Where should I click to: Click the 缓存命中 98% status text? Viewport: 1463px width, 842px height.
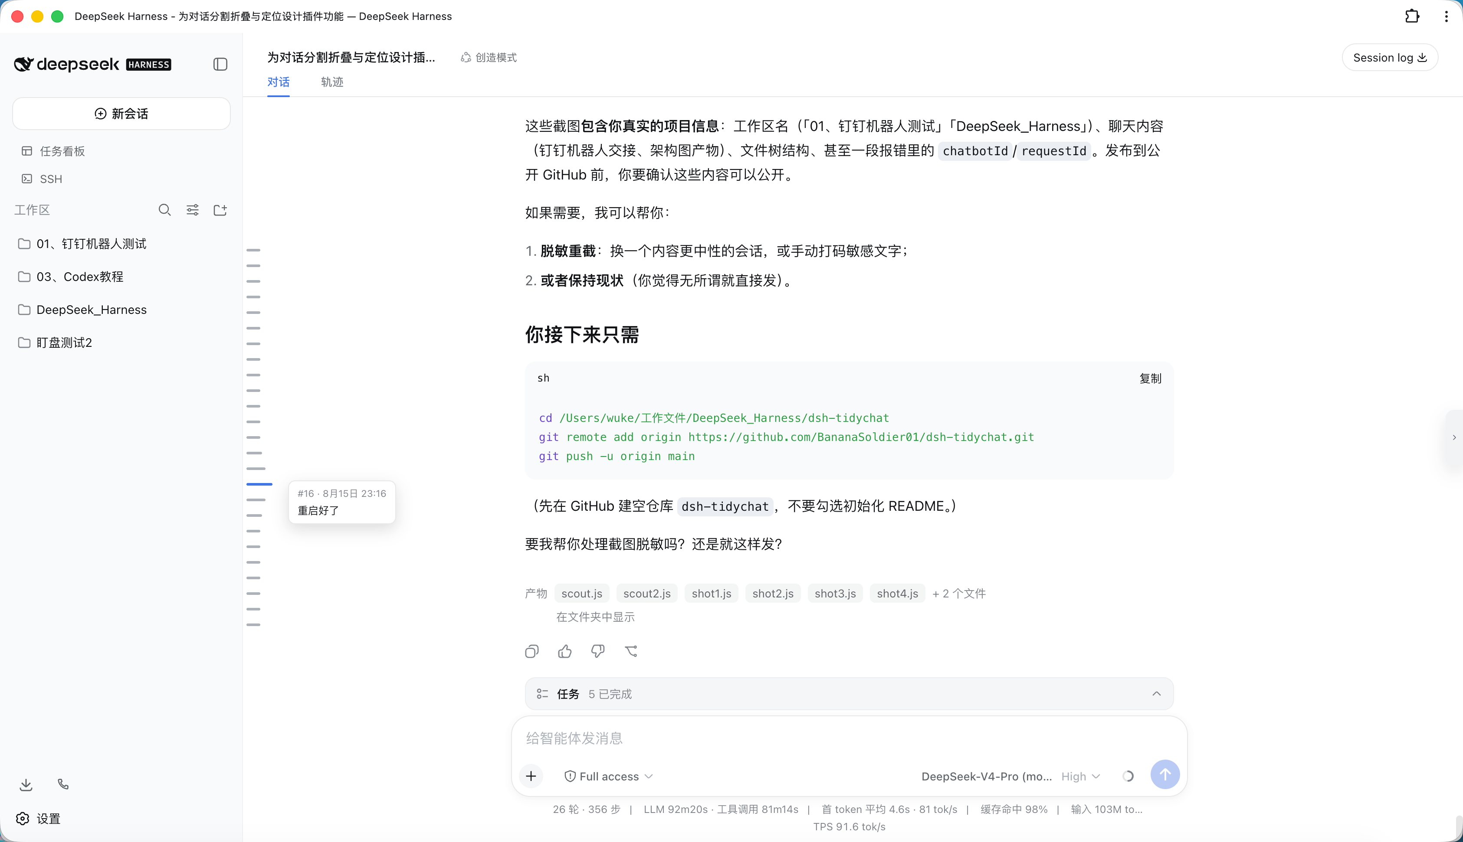coord(1014,809)
